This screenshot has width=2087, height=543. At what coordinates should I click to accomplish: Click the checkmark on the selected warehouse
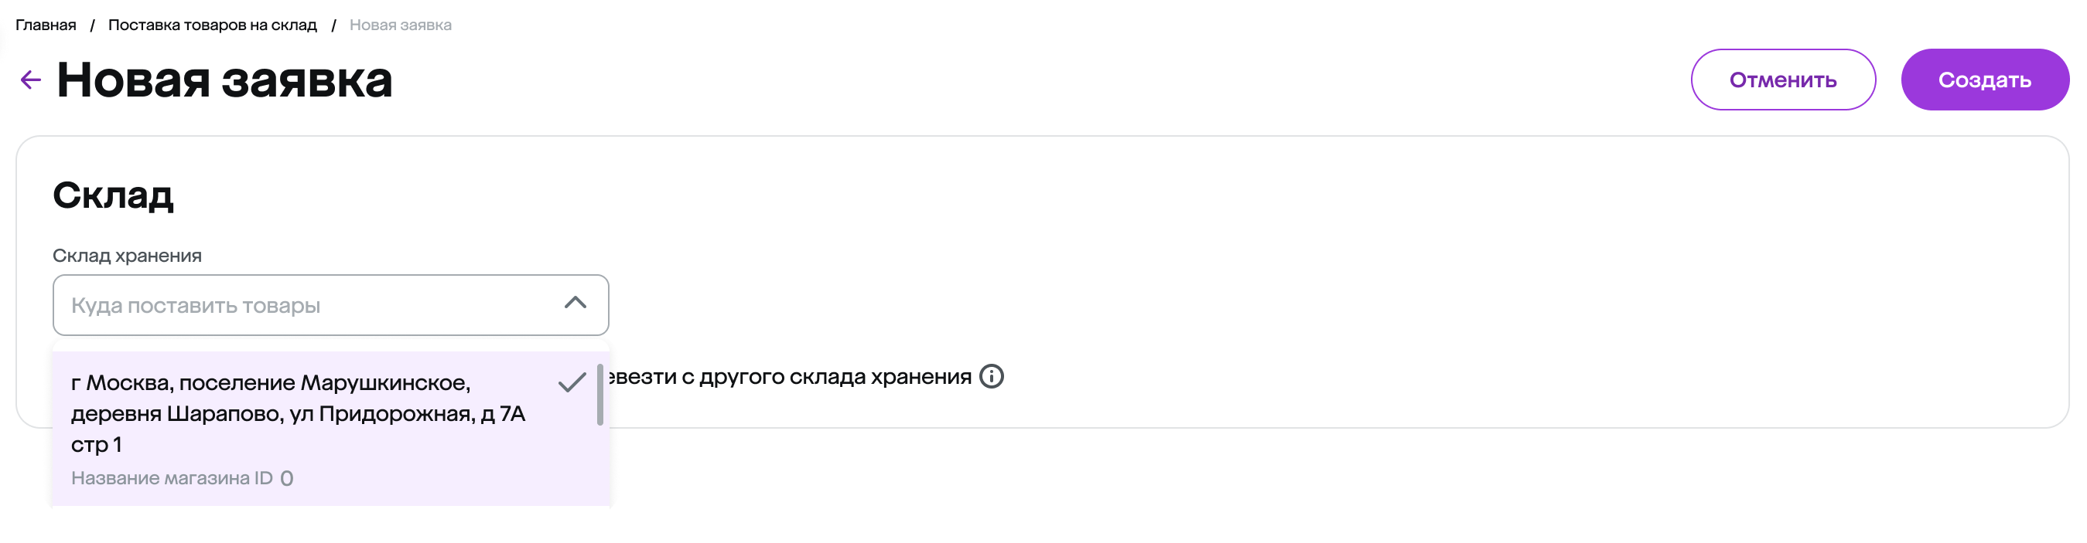coord(572,382)
